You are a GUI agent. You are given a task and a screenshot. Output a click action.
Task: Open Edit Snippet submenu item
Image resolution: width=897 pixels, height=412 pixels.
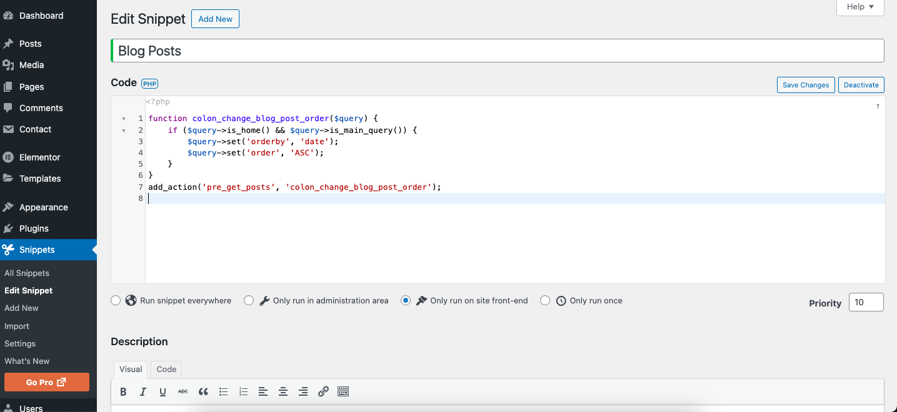pos(28,290)
